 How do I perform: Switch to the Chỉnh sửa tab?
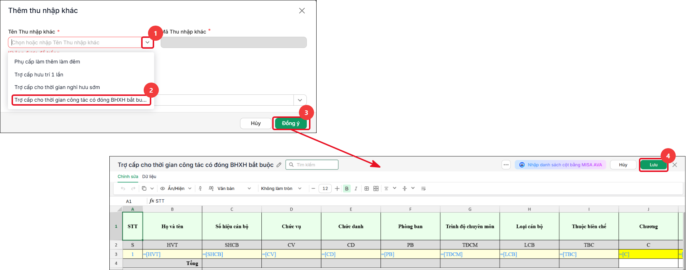(128, 177)
